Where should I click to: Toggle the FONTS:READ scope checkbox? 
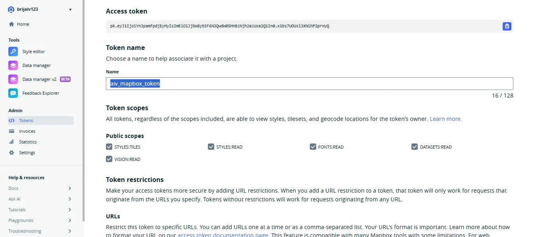[x=313, y=147]
